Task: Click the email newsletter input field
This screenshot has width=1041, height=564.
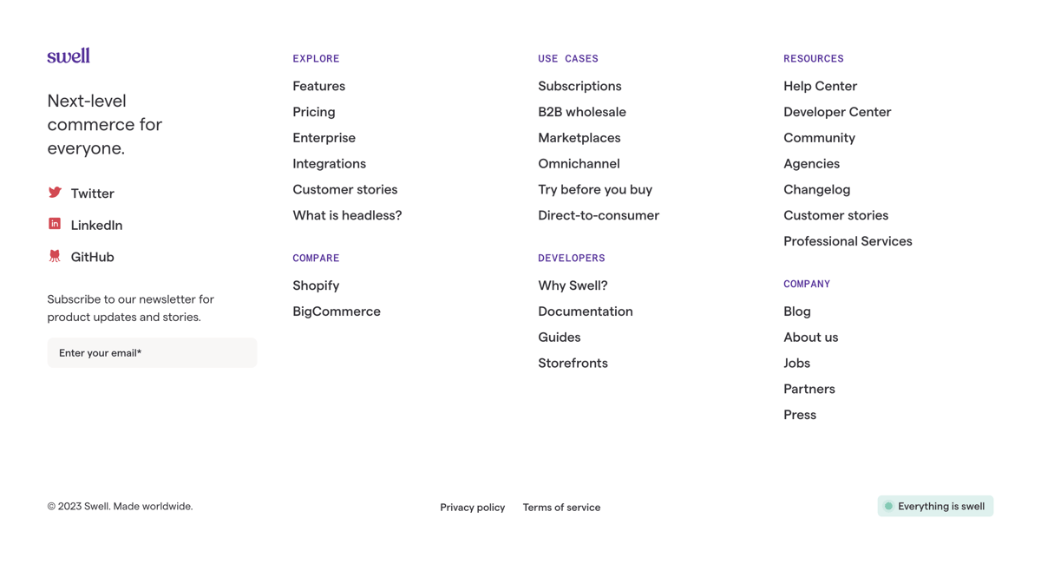Action: pyautogui.click(x=152, y=352)
